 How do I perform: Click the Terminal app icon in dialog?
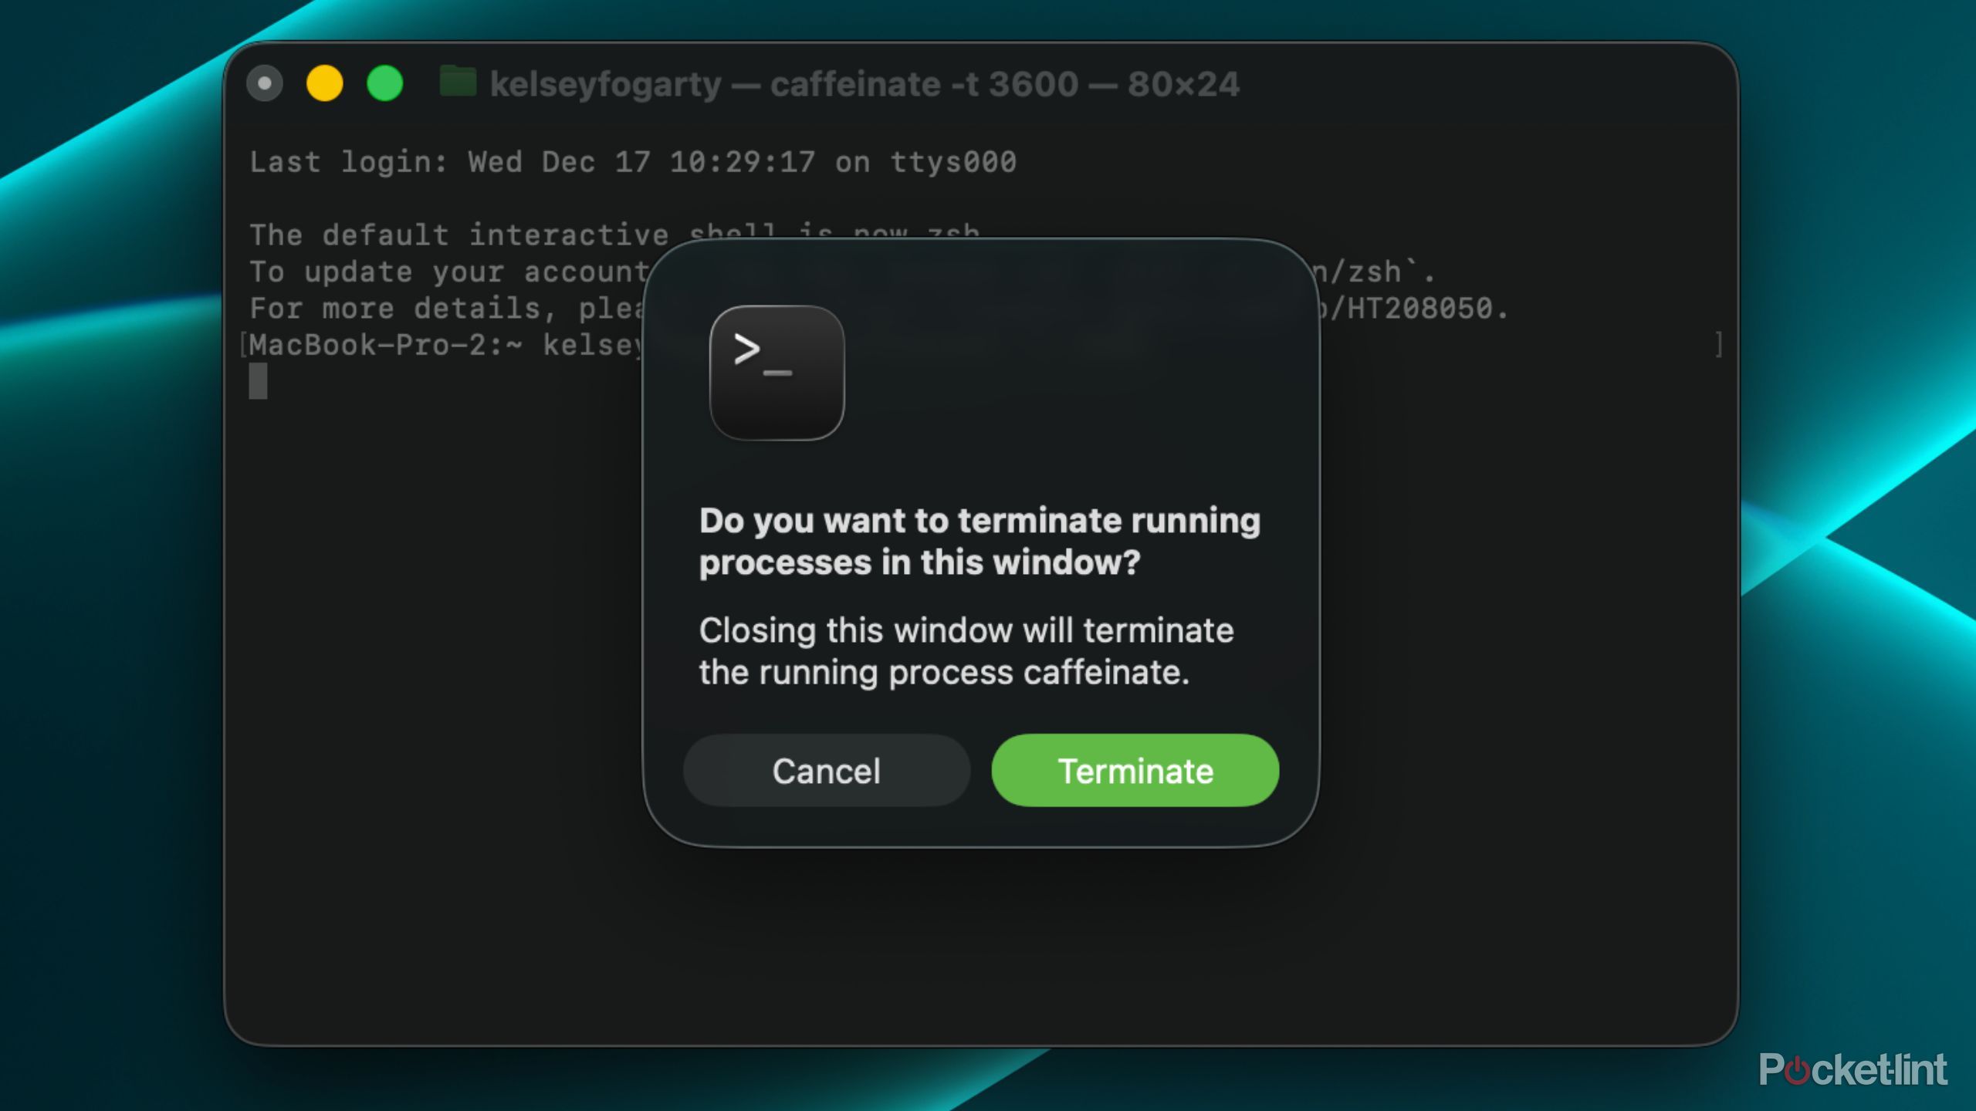(777, 373)
